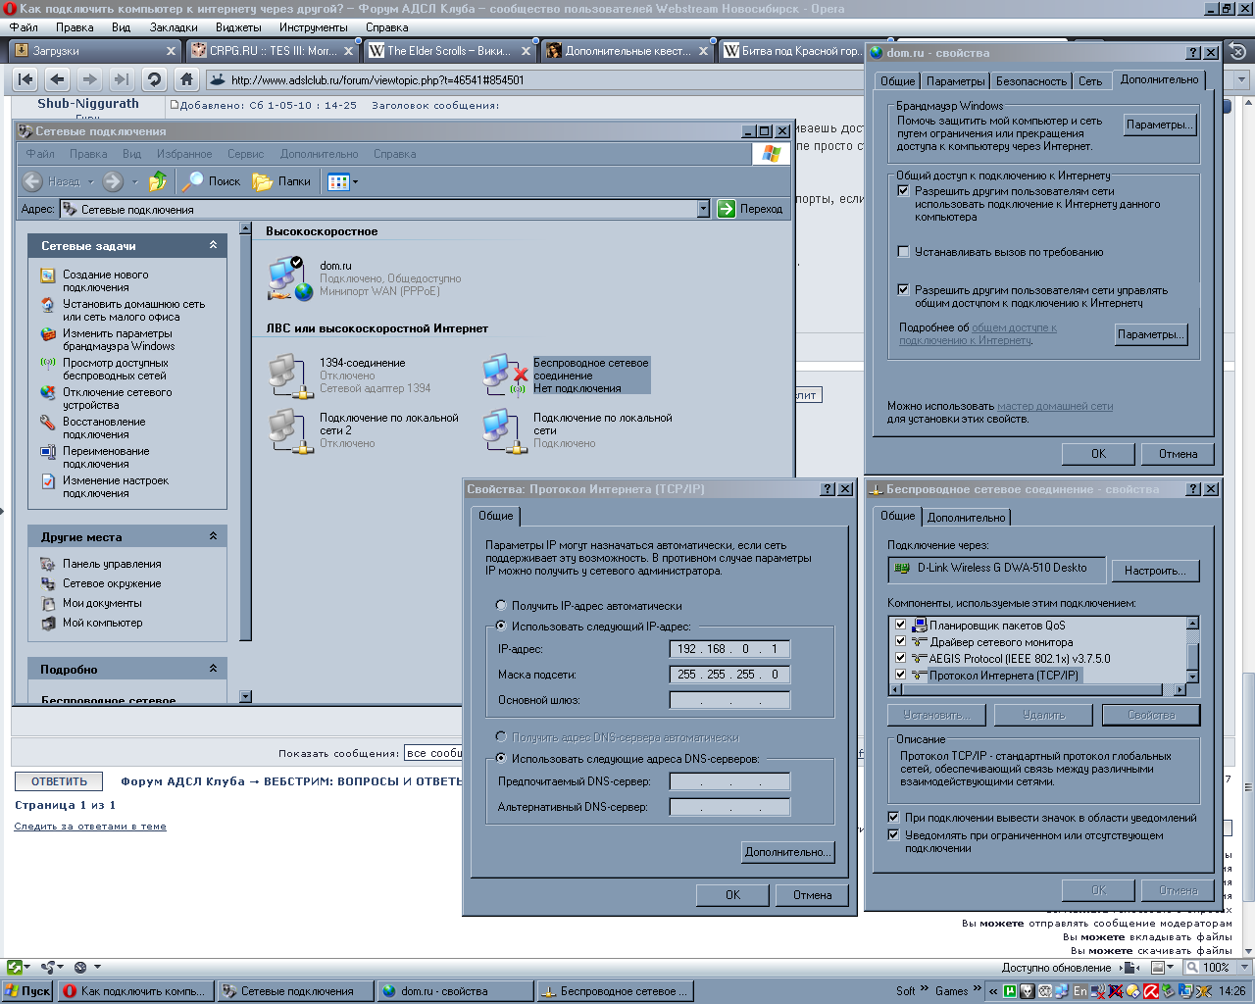Open the views button dropdown
The image size is (1255, 1004).
tap(355, 181)
